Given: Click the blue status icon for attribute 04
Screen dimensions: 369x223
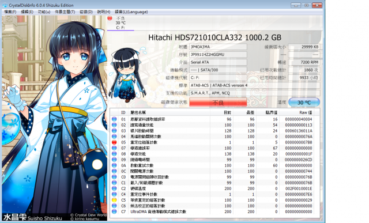Looking at the screenshot, I should pyautogui.click(x=114, y=137).
